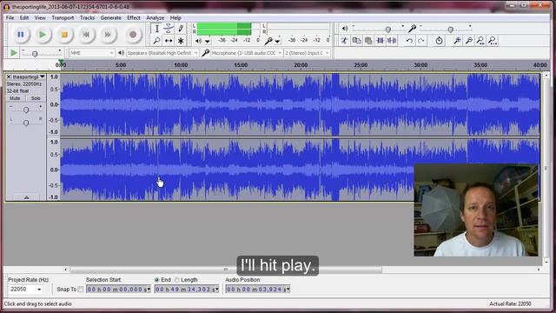Open the Effect menu
Screen dimensions: 556x313
(134, 17)
